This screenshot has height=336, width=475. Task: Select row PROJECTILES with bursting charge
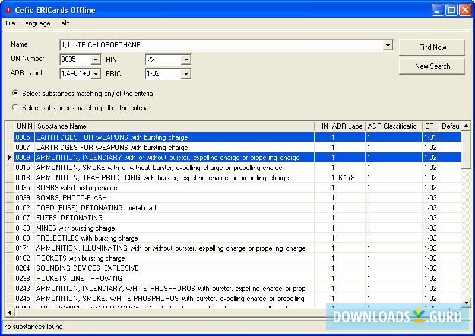coord(238,238)
